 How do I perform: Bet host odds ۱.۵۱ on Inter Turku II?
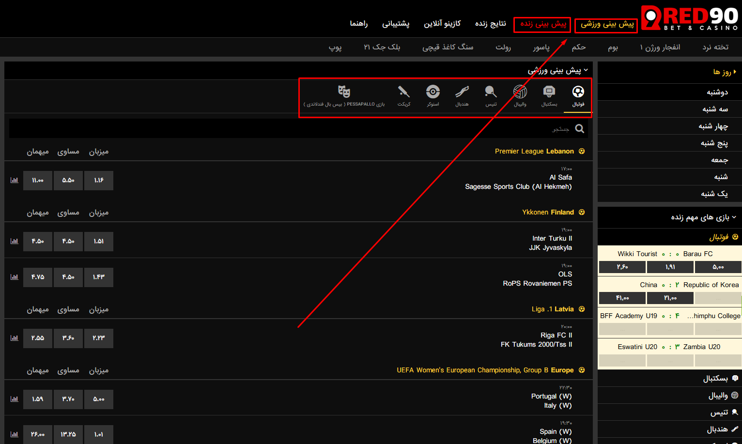tap(99, 241)
